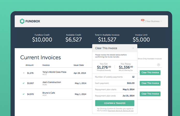Click the $4,970 amount cell

point(30,94)
